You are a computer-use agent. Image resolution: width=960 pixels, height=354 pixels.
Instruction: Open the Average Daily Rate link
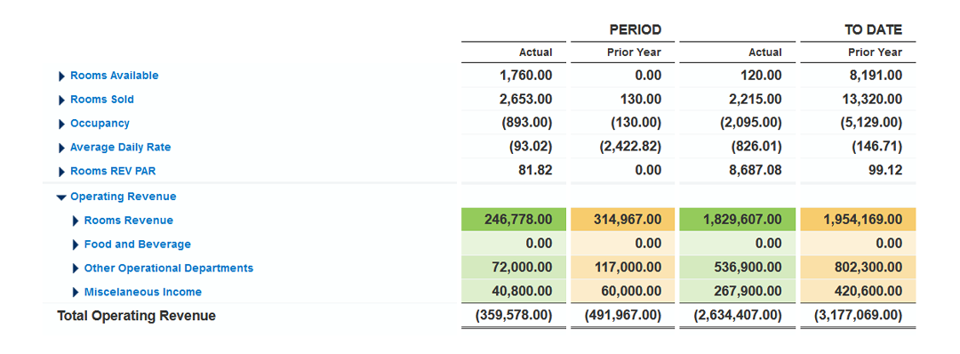click(121, 147)
